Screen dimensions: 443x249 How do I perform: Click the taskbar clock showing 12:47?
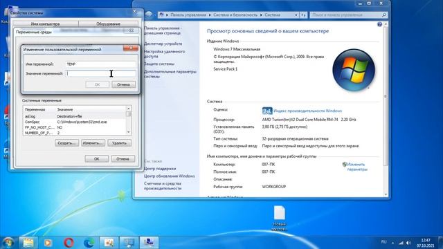(425, 243)
